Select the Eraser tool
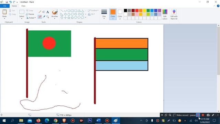 click(40, 17)
